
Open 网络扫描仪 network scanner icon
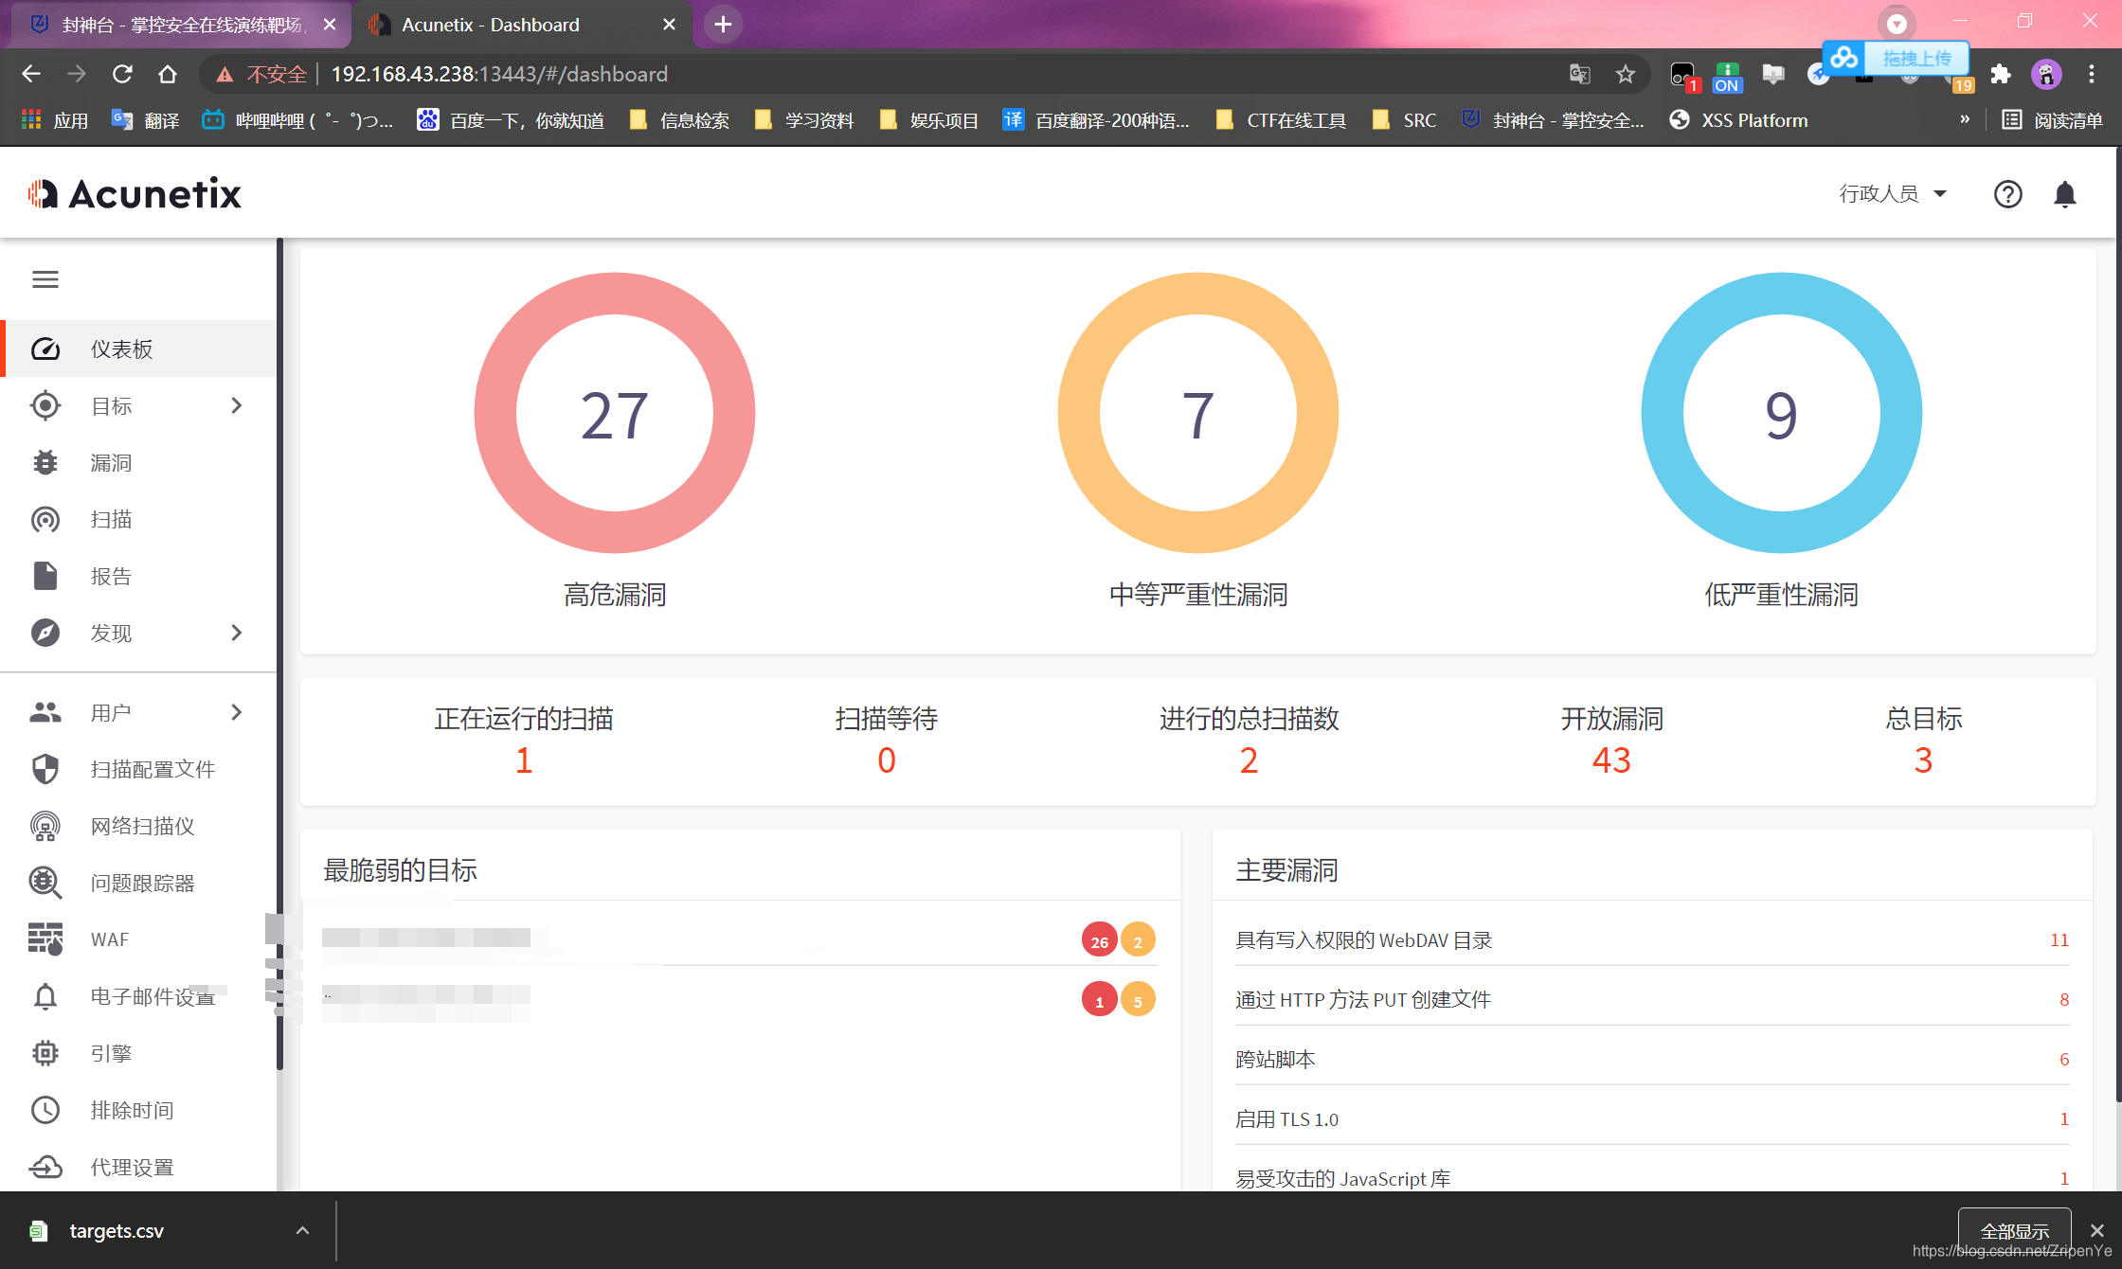[x=45, y=826]
